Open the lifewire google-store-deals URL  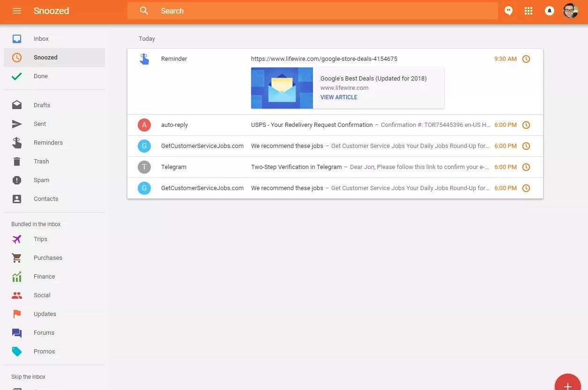tap(324, 59)
